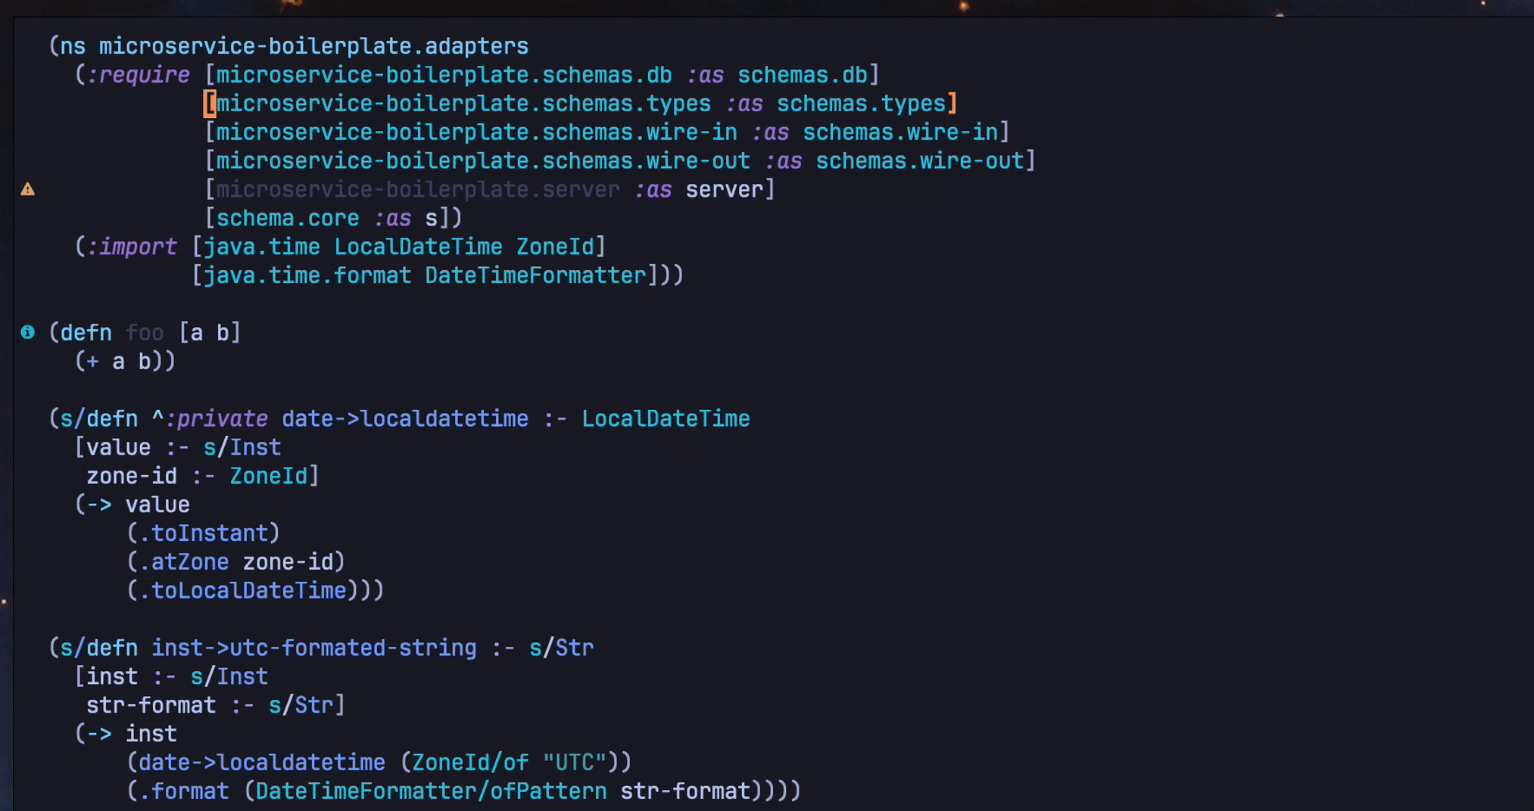1534x811 pixels.
Task: Click LocalDateTime in the import list
Action: pos(418,247)
